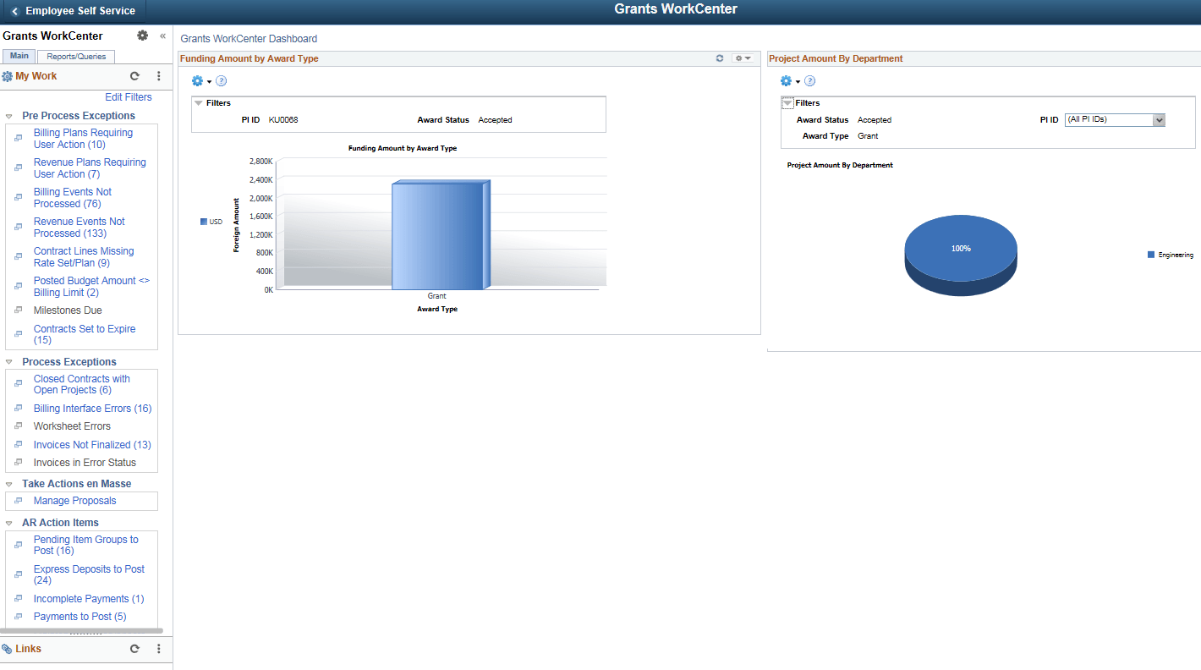This screenshot has width=1201, height=670.
Task: Collapse Filters in the Project Amount pagelet
Action: [x=787, y=103]
